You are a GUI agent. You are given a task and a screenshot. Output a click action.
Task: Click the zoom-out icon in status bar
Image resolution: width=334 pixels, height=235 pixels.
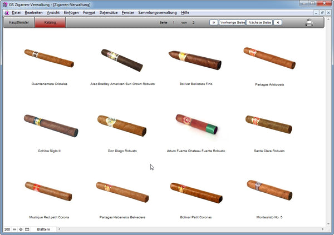tap(14, 229)
